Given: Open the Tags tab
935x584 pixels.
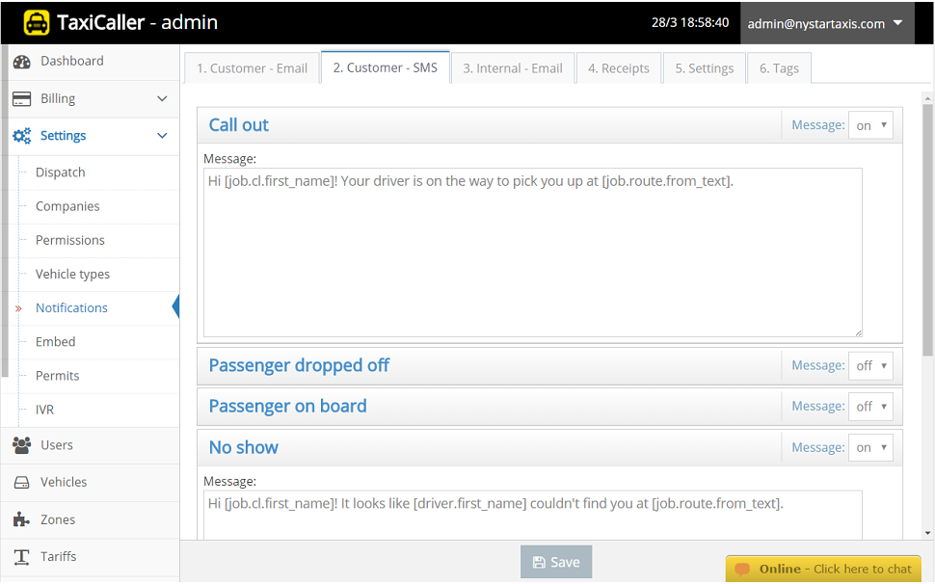Looking at the screenshot, I should [x=779, y=67].
